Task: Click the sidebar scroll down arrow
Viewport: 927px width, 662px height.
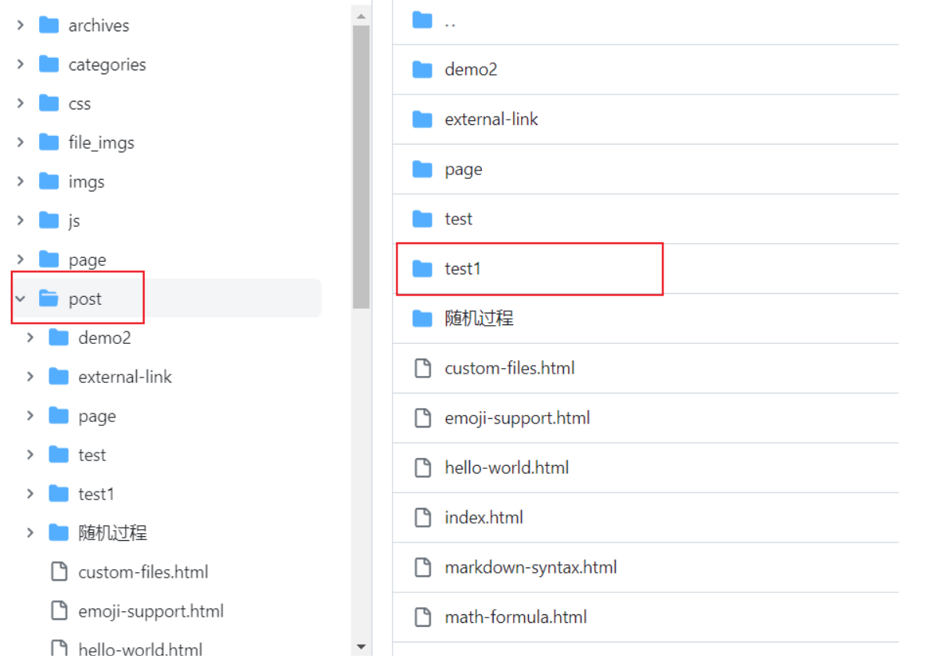Action: click(x=361, y=646)
